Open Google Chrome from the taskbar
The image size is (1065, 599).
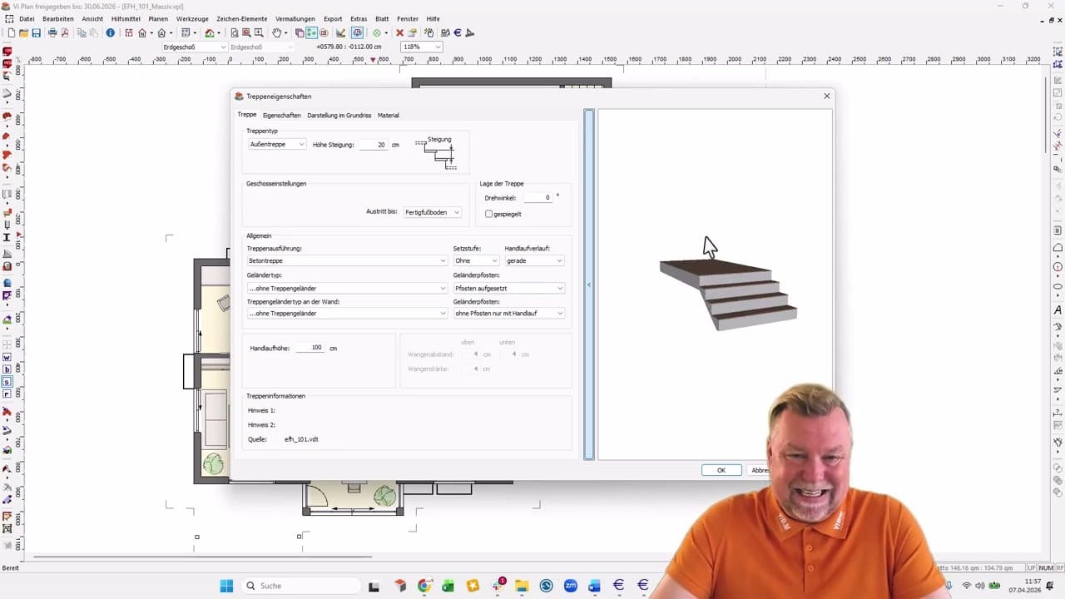pos(424,586)
